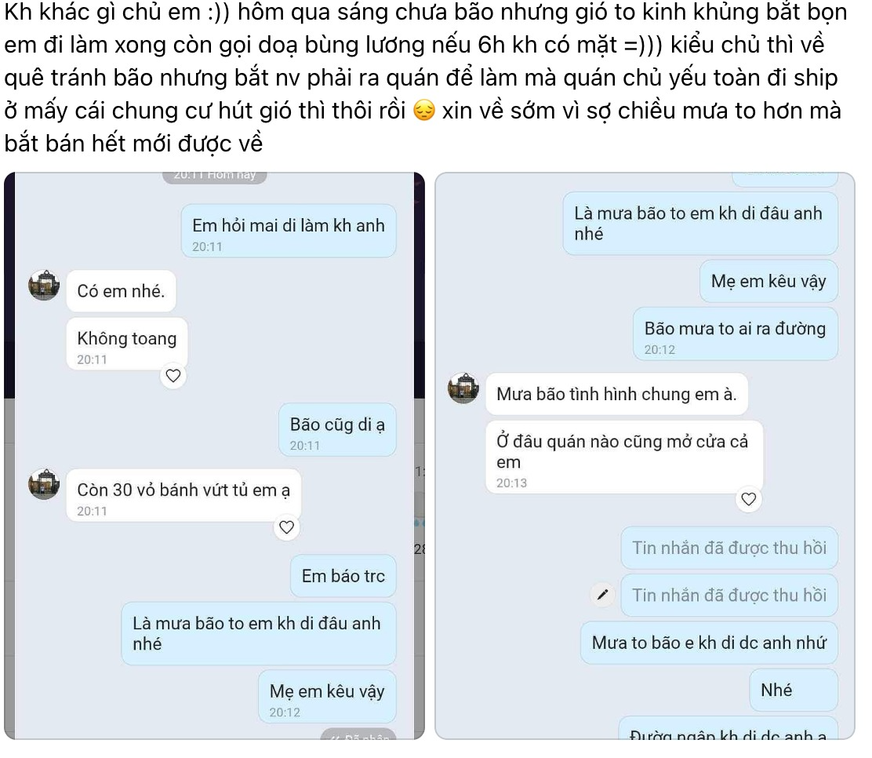
Task: Click heart reaction under "Không toang" message
Action: pos(173,376)
